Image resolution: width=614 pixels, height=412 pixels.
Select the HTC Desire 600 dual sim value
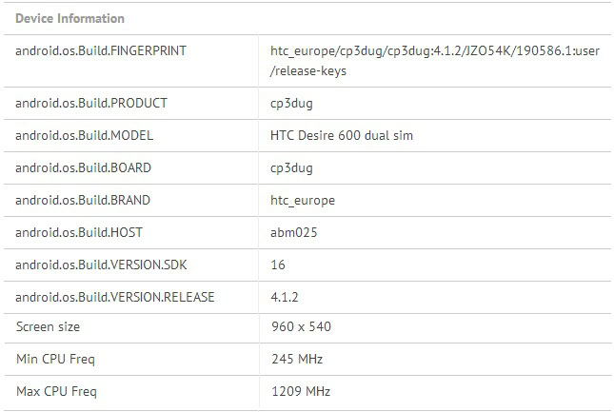tap(342, 135)
